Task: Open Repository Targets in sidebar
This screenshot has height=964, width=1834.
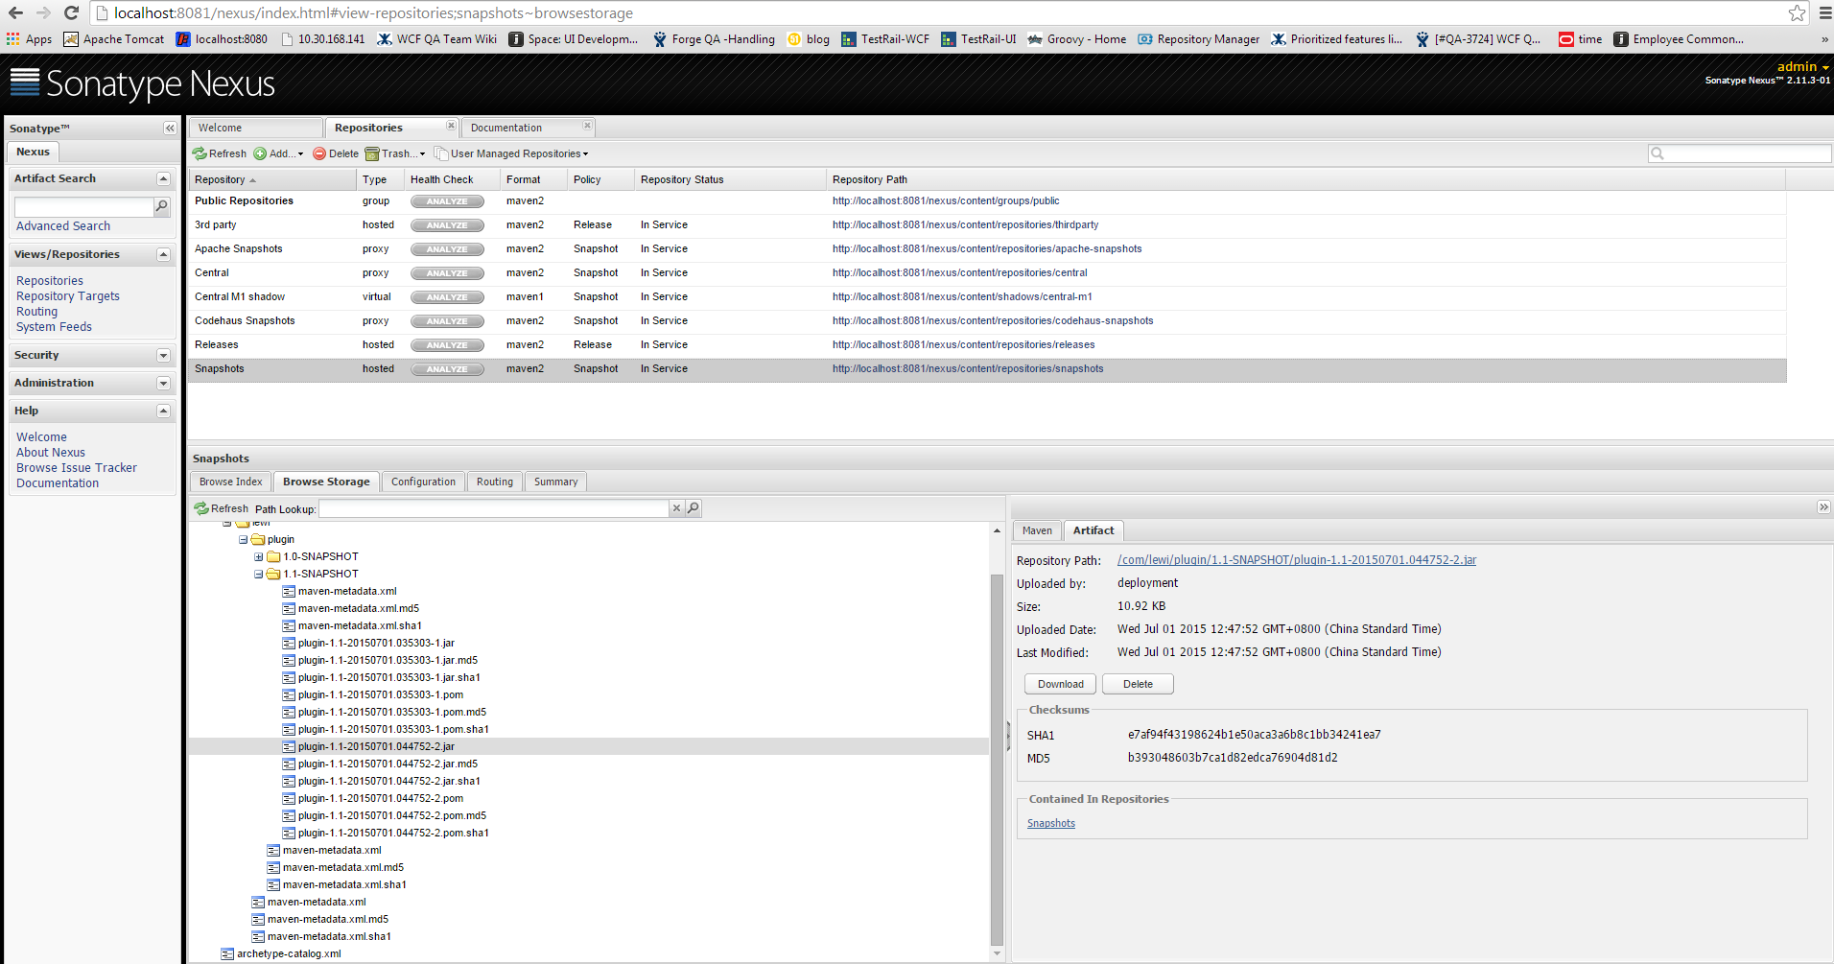Action: coord(68,296)
